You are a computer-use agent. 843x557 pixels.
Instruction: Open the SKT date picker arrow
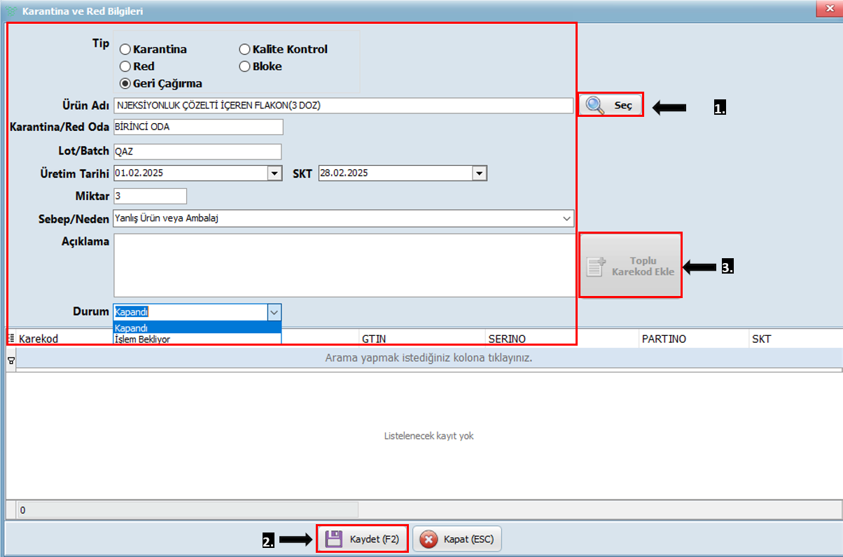point(479,174)
